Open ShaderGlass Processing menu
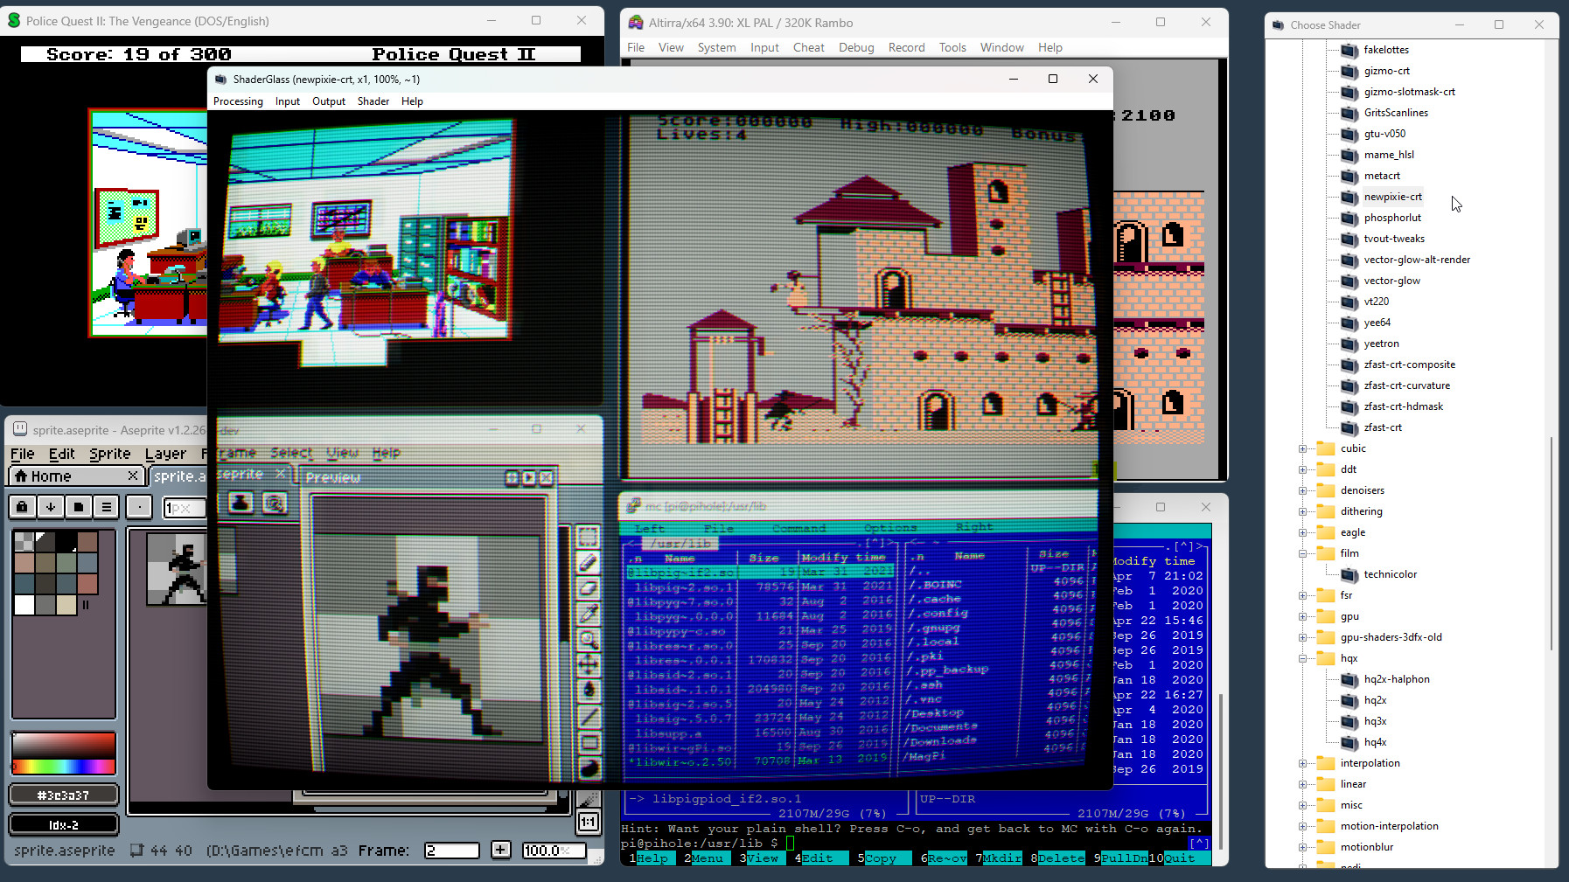1569x882 pixels. point(238,101)
